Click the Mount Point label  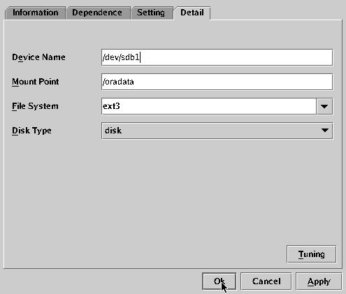(x=36, y=82)
